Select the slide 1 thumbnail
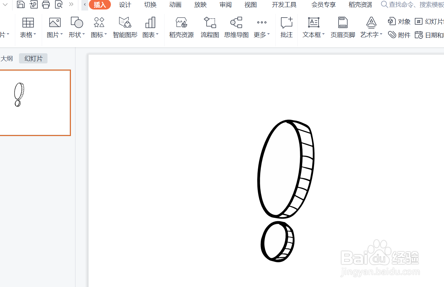This screenshot has width=444, height=287. coord(35,102)
